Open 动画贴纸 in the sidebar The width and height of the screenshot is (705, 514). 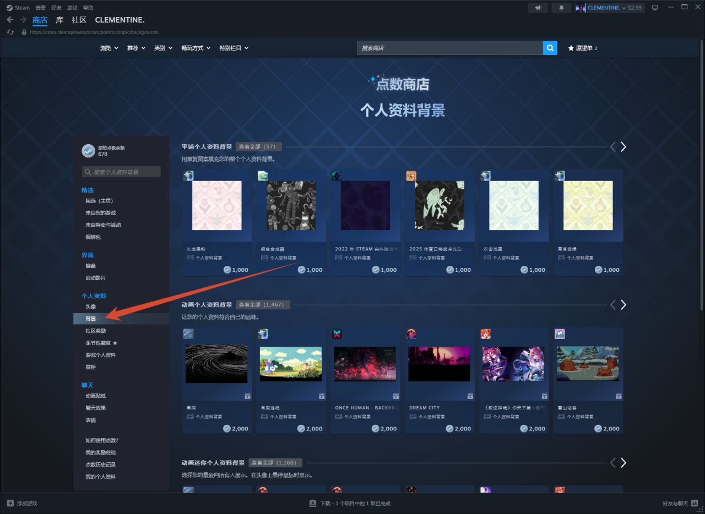[x=96, y=396]
